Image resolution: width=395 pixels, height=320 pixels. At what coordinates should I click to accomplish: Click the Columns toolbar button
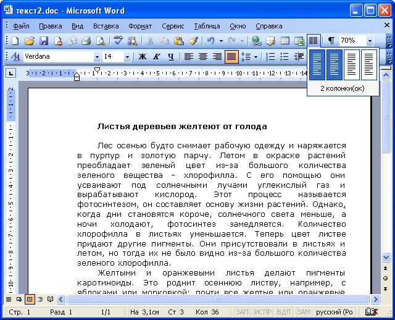pyautogui.click(x=314, y=41)
